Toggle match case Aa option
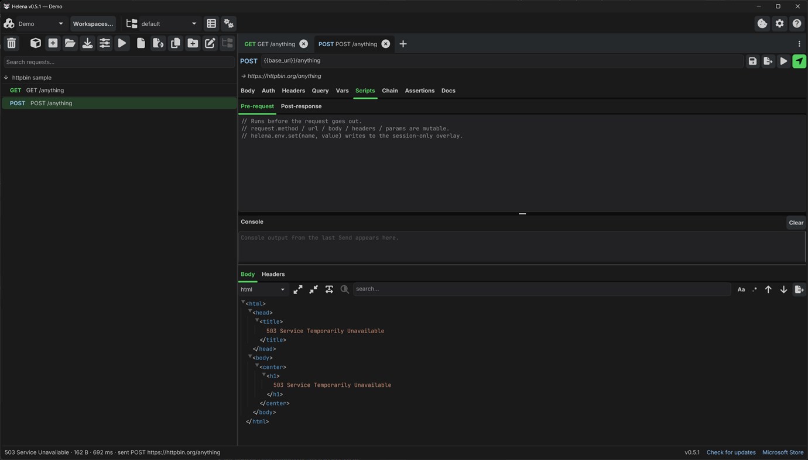Screen dimensions: 808x460 tap(741, 289)
